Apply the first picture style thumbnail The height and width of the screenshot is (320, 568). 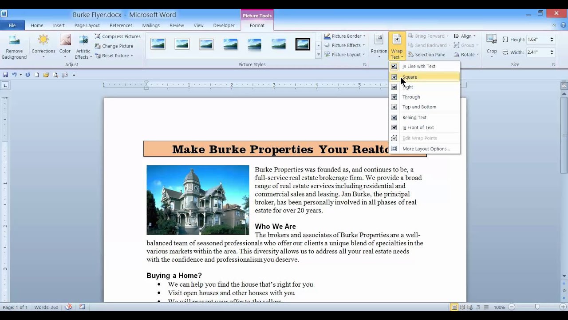click(x=158, y=44)
